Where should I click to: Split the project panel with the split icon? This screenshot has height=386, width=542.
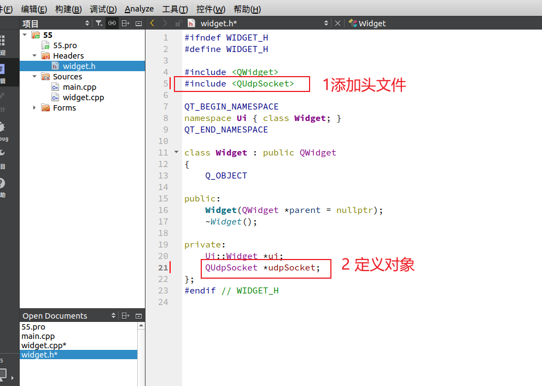[125, 23]
